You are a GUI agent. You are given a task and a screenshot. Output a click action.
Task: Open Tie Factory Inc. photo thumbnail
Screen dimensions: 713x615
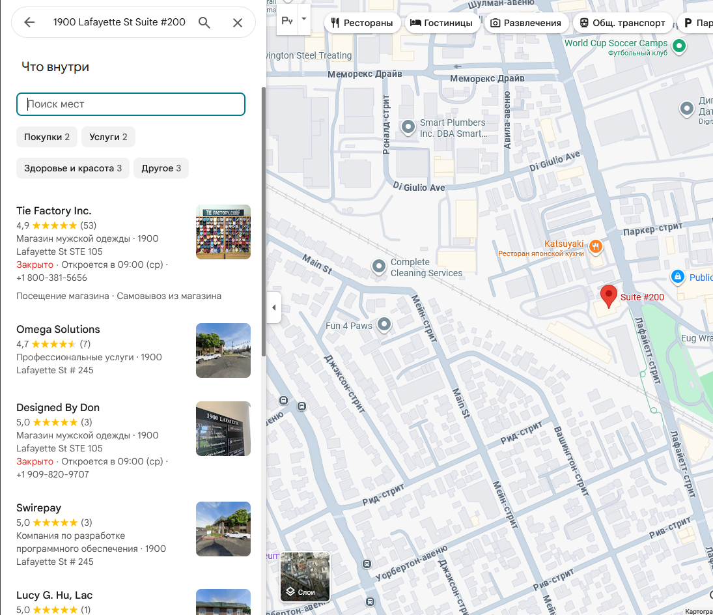223,232
